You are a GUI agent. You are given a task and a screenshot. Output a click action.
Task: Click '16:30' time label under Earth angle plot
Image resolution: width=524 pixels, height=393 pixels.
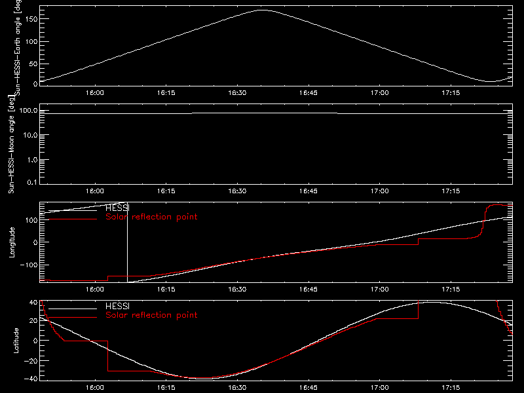[x=237, y=92]
